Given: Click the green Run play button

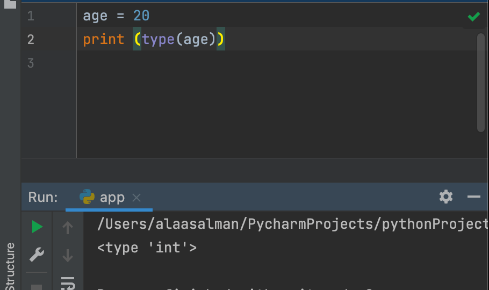Looking at the screenshot, I should (x=37, y=227).
